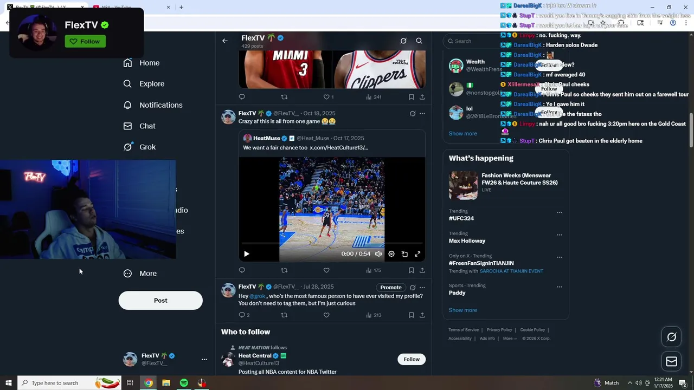Open Spotify from the Windows taskbar
The image size is (694, 390).
[x=184, y=383]
